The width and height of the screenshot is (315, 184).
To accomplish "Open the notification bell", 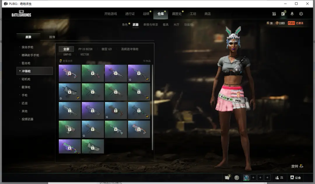I will click(x=292, y=14).
